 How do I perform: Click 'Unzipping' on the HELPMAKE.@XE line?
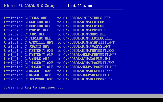(x=13, y=79)
